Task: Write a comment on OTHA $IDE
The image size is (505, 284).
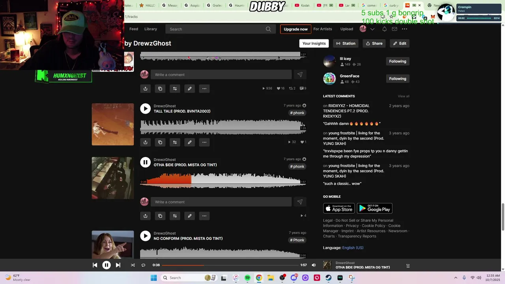Action: tap(221, 202)
